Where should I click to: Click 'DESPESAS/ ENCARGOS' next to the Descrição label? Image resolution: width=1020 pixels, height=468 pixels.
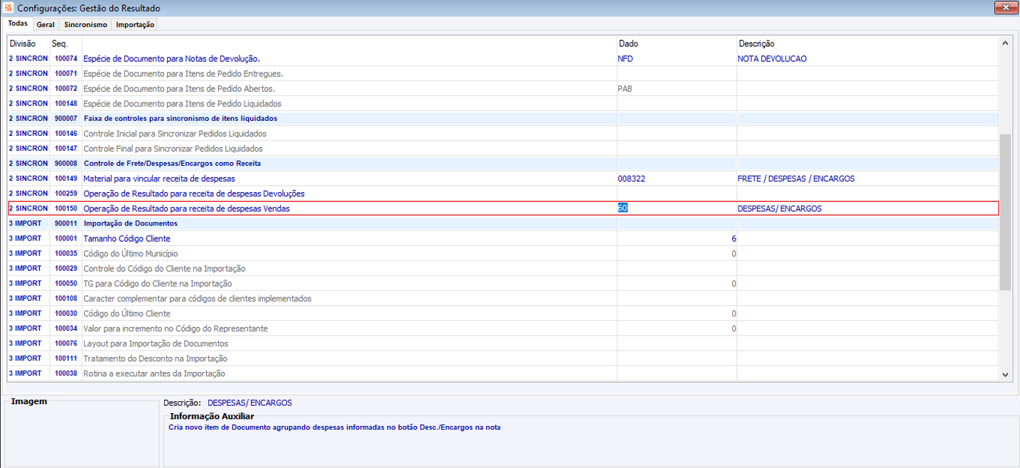(x=249, y=403)
